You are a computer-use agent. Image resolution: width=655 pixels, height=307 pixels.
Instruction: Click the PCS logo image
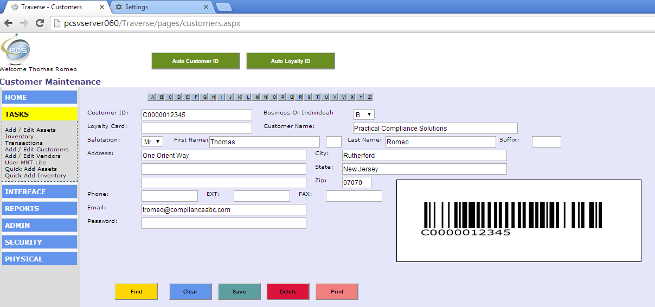(16, 50)
